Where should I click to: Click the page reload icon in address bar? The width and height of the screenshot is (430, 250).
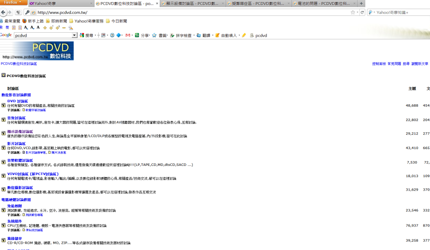tap(362, 13)
